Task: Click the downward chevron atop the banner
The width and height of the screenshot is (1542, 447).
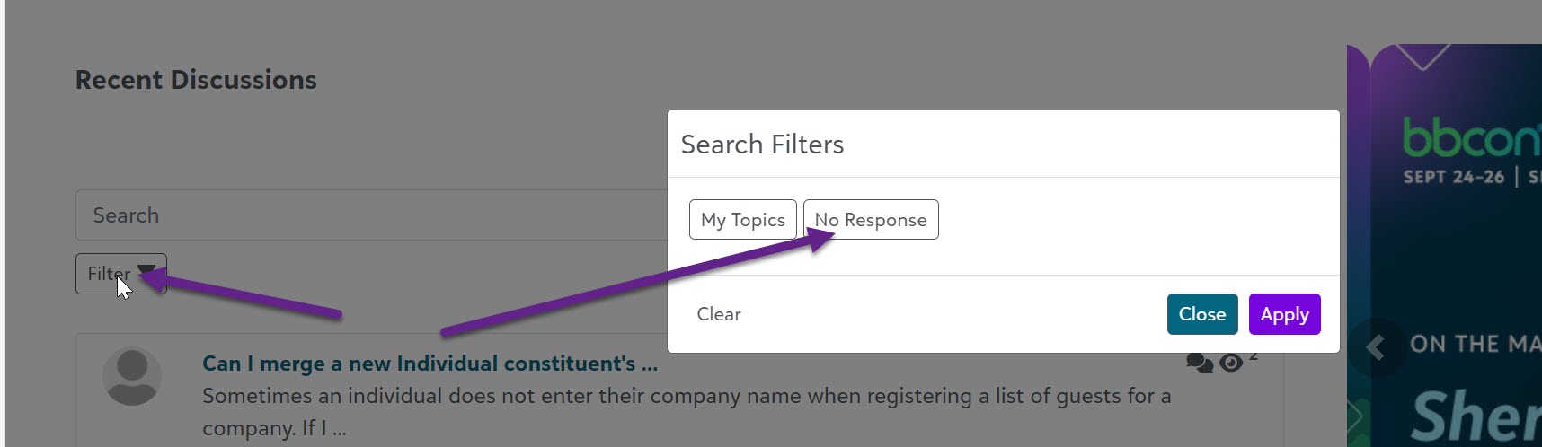Action: pos(1422,57)
